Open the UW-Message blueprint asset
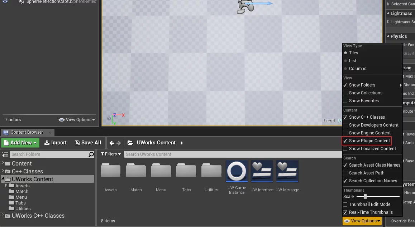 [287, 171]
